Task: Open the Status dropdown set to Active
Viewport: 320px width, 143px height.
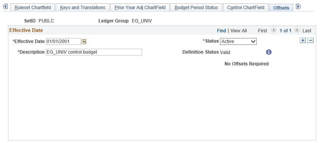Action: (x=238, y=41)
